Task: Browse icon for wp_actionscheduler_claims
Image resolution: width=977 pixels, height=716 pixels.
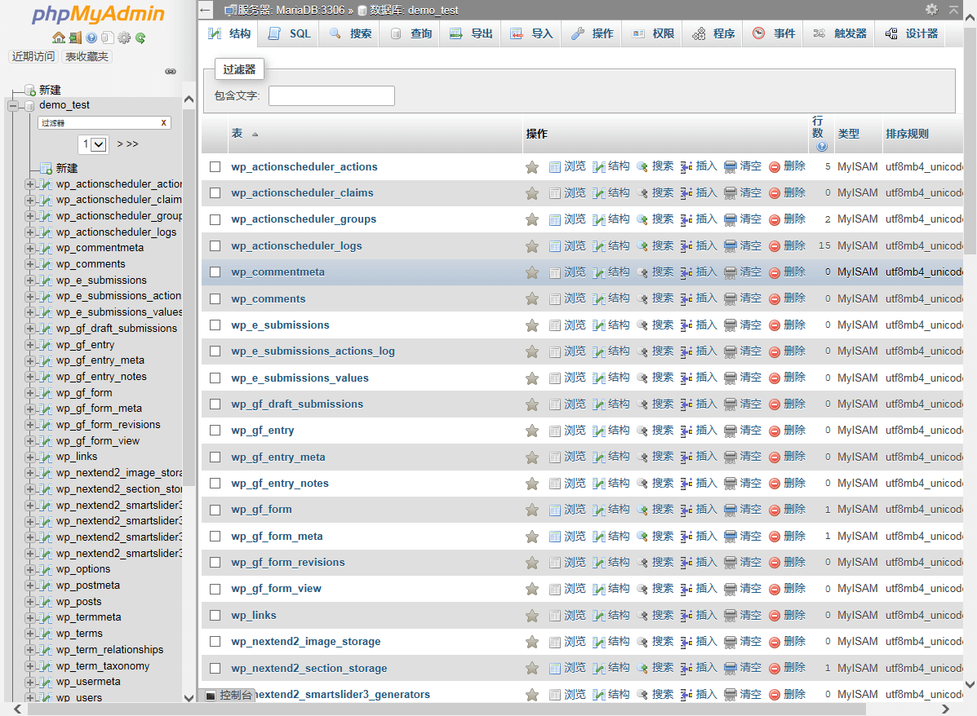Action: click(x=554, y=193)
